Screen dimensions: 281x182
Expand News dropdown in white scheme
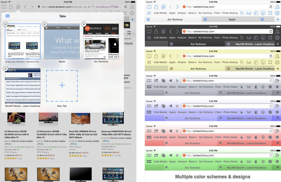click(192, 13)
